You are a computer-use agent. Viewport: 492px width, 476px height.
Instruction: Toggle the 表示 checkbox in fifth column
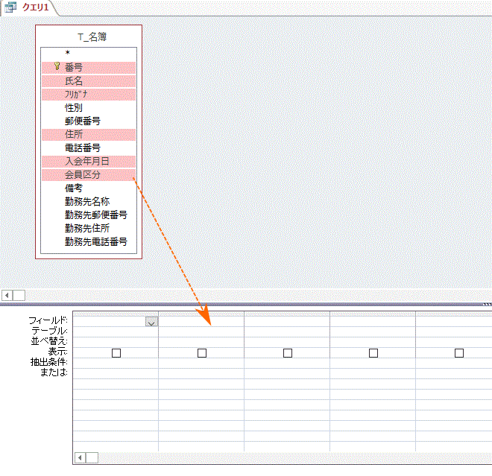tap(459, 353)
